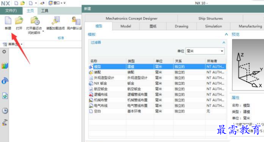Click the 窗口 window switch icon in title bar

pos(50,3)
